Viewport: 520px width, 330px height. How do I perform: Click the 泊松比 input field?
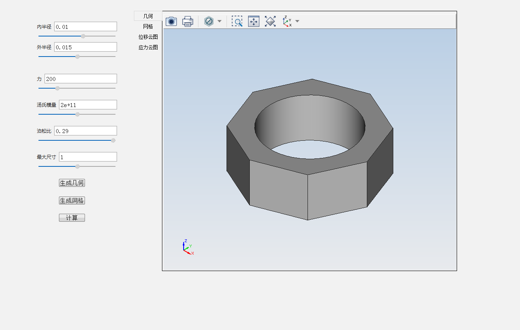pos(85,131)
